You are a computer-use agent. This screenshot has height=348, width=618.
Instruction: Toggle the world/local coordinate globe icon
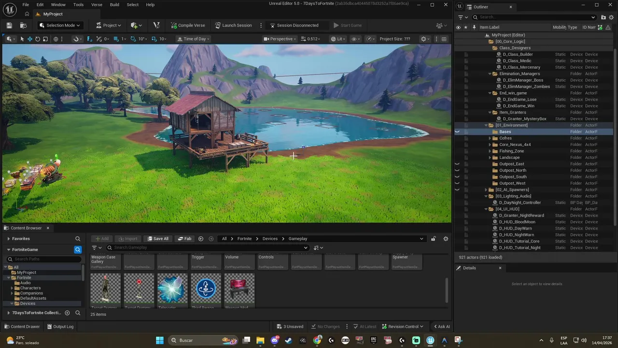(56, 39)
